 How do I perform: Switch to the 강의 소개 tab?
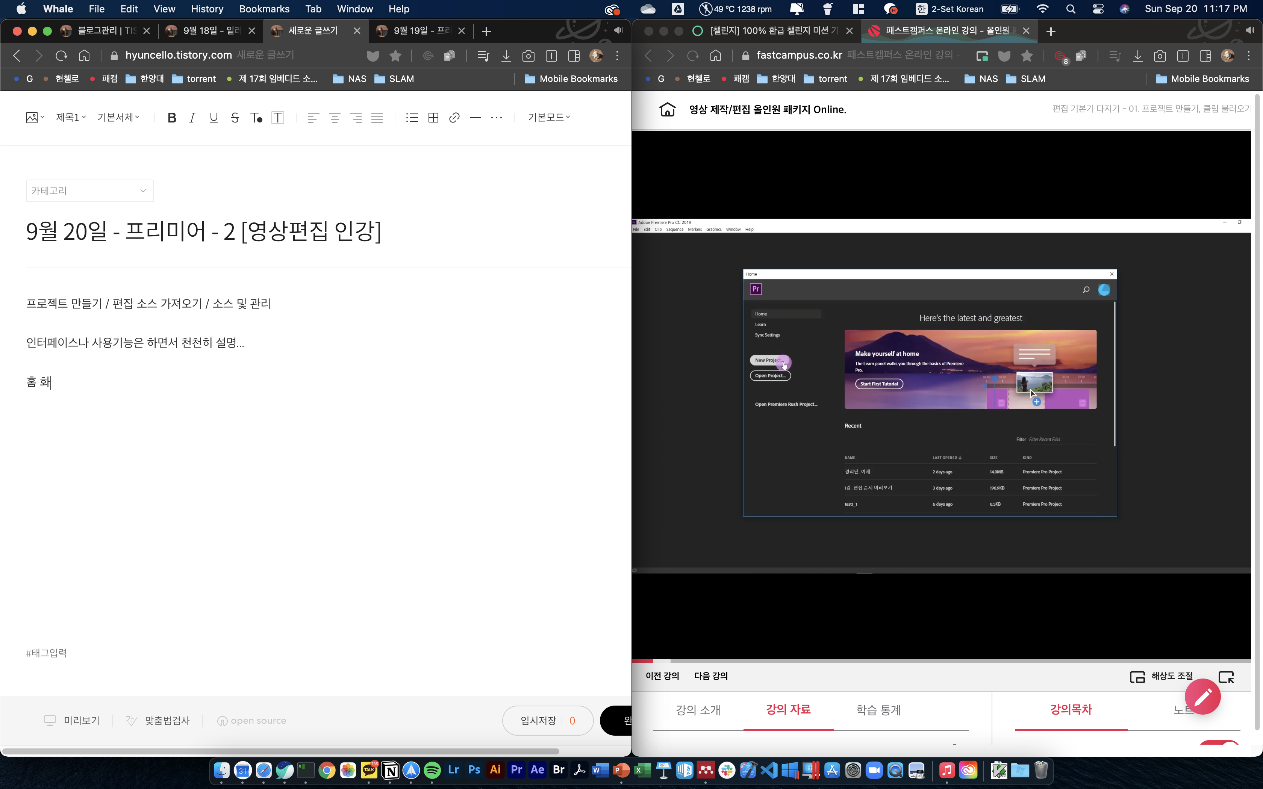pos(698,710)
